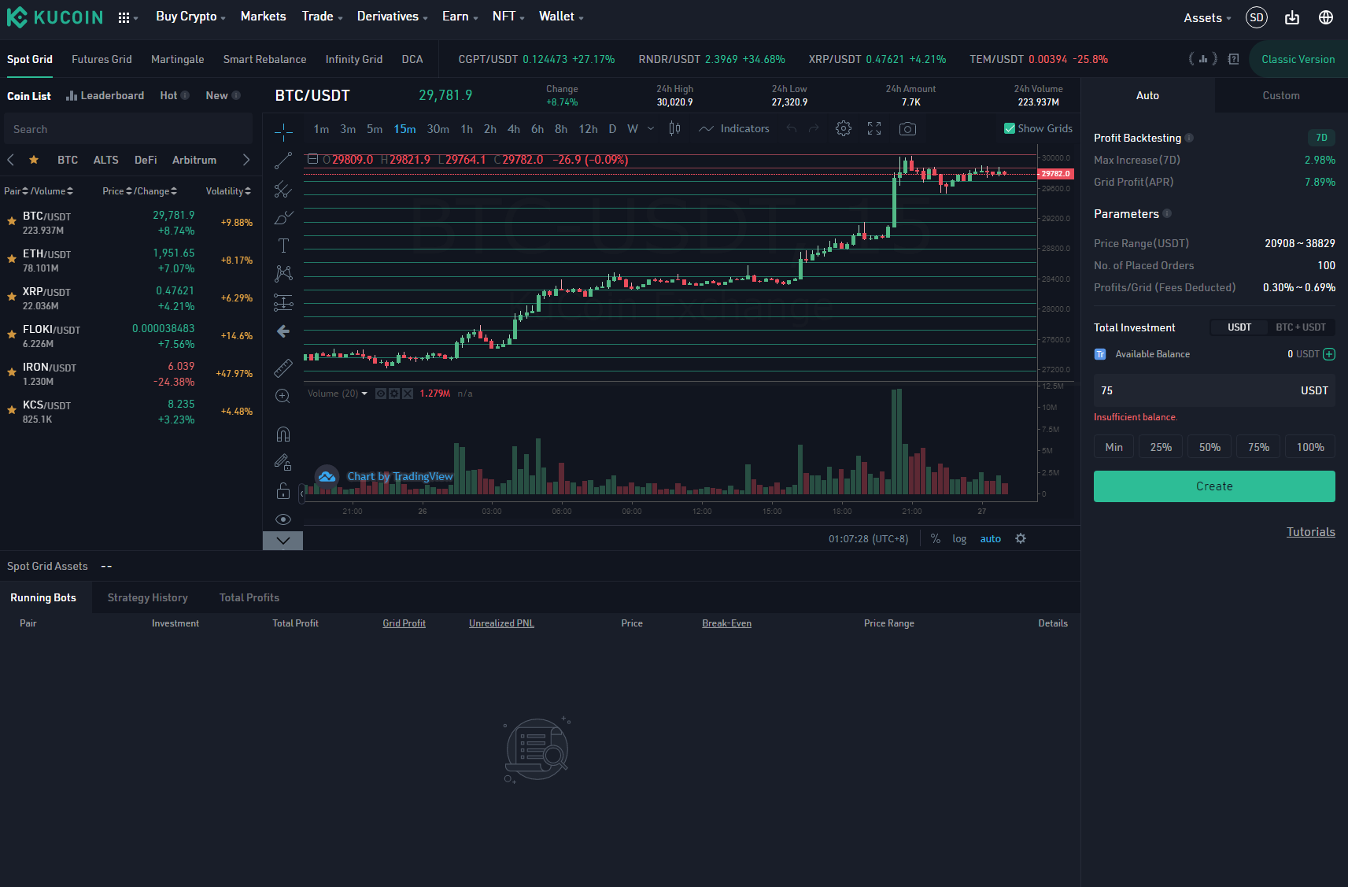Select the ruler measure tool
Image resolution: width=1348 pixels, height=887 pixels.
click(x=283, y=368)
